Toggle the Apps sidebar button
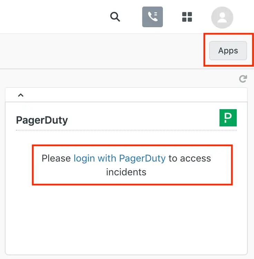This screenshot has height=259, width=254. pyautogui.click(x=228, y=51)
